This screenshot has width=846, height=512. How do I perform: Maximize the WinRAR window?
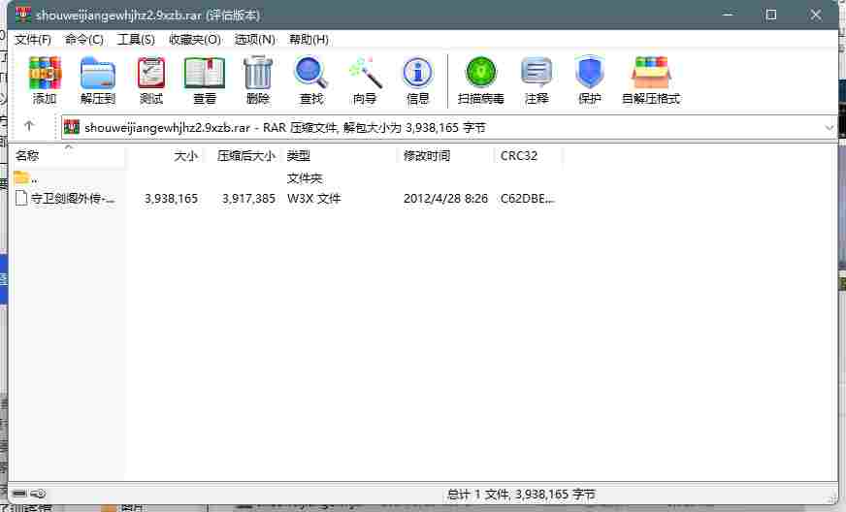(771, 15)
